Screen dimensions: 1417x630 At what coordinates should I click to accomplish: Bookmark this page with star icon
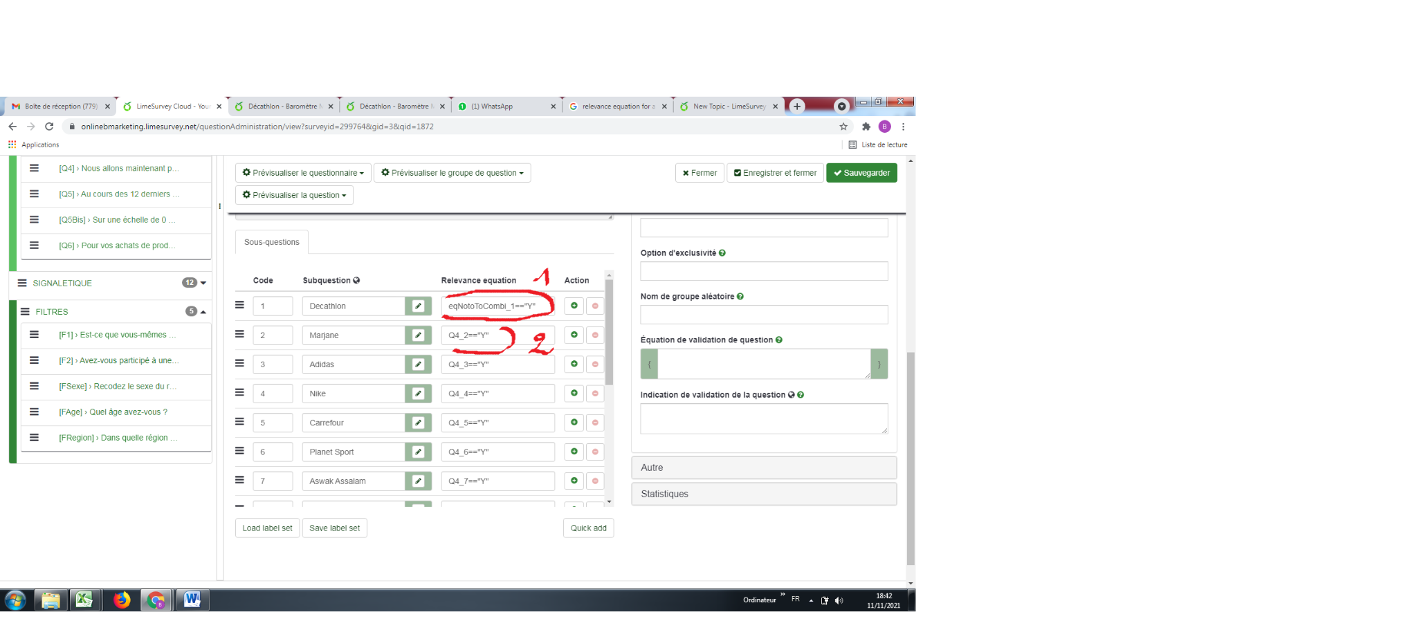coord(843,127)
